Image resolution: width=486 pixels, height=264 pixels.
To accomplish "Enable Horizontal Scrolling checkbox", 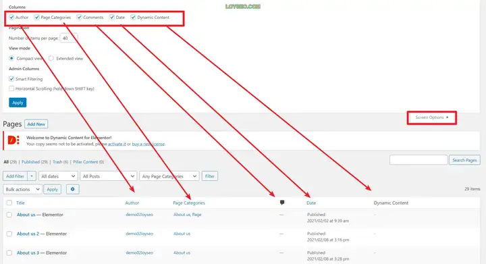I will click(11, 88).
